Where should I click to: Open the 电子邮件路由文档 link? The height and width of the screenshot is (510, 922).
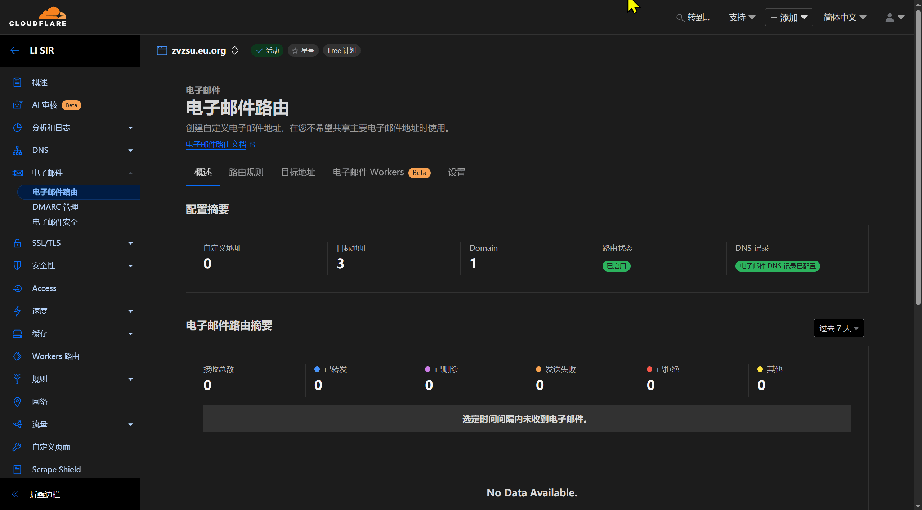(216, 145)
